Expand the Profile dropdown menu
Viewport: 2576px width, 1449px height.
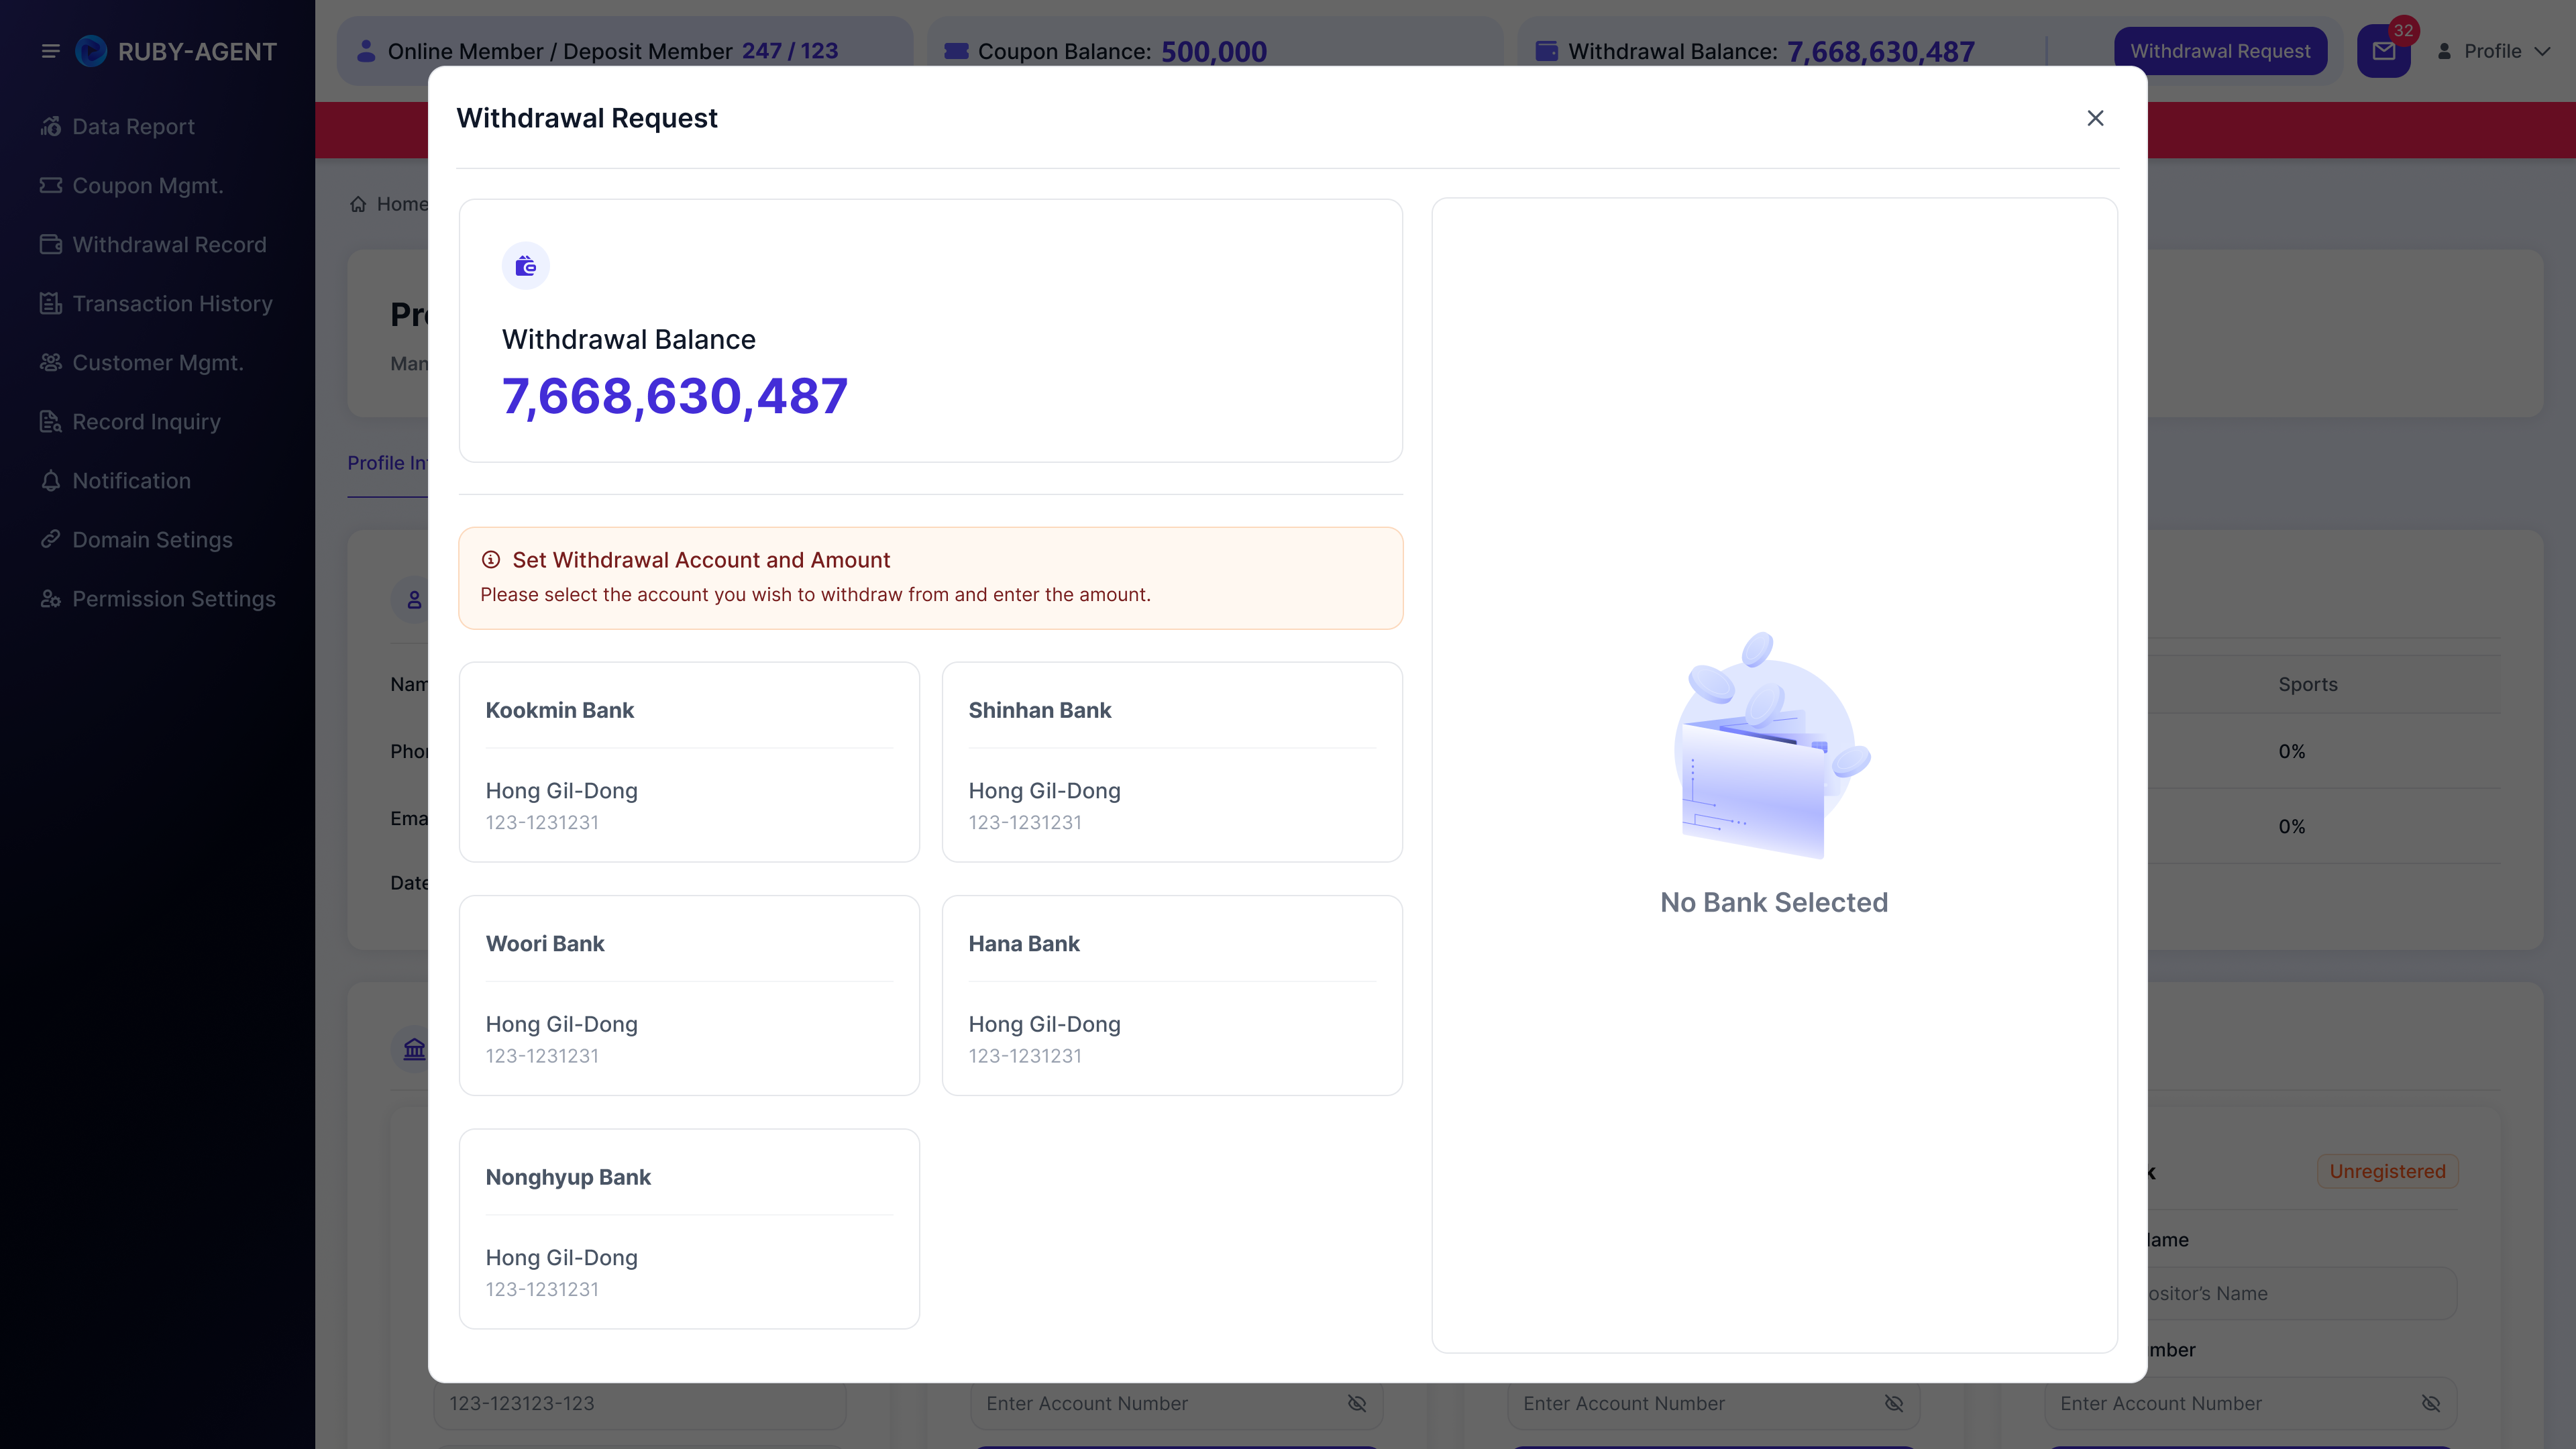coord(2493,51)
